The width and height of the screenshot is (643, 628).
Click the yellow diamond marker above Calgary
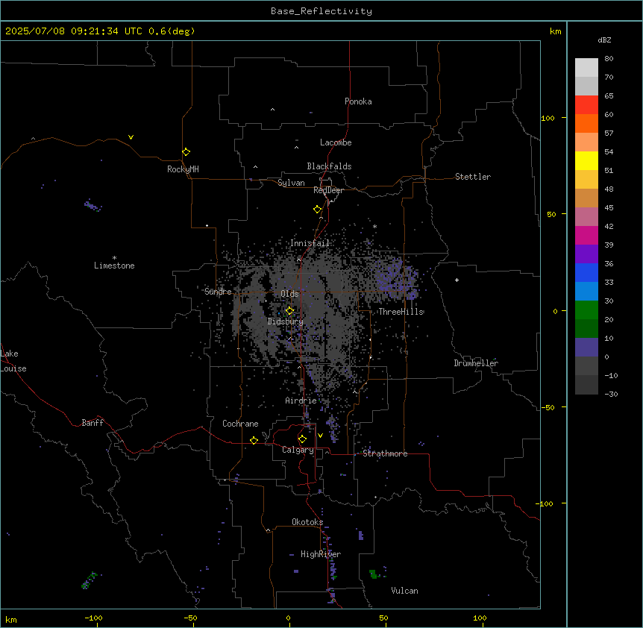[x=302, y=439]
